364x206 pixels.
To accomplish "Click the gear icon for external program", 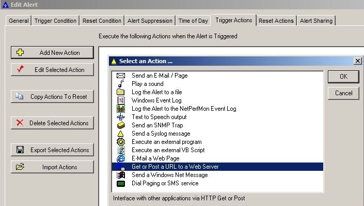I will click(x=121, y=142).
